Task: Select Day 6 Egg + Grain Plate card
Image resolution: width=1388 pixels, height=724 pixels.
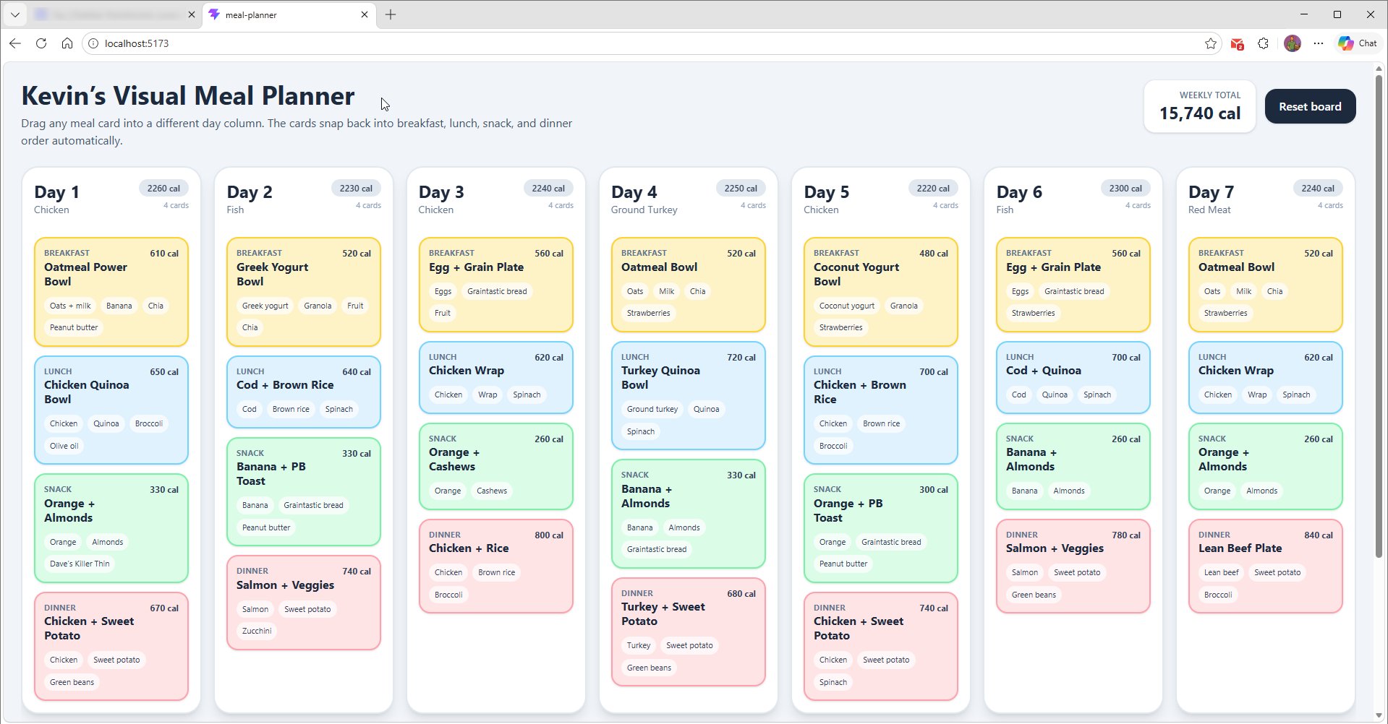Action: (1073, 285)
